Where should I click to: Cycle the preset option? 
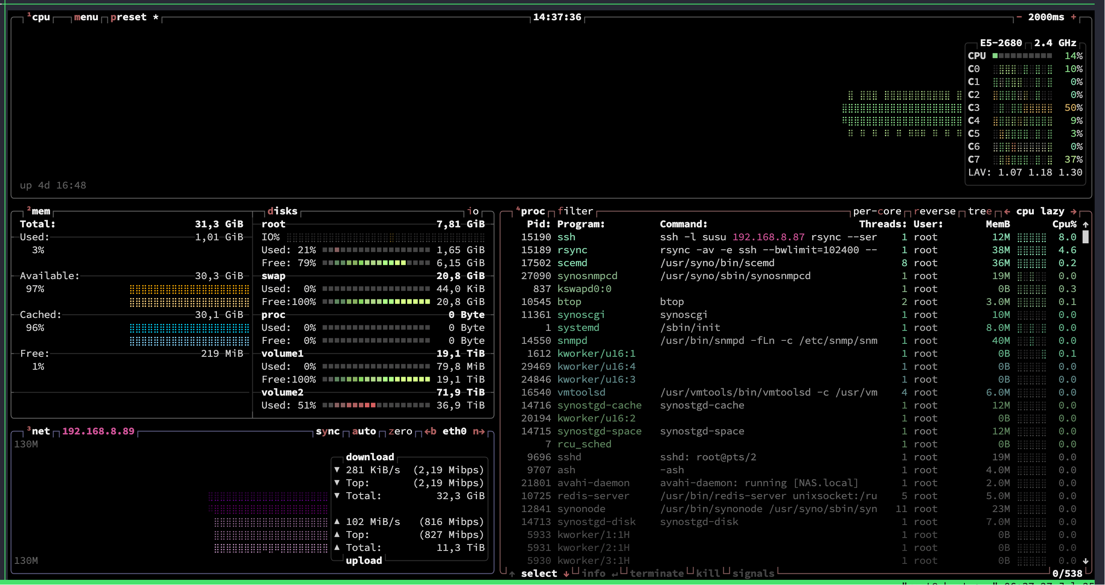pos(134,17)
